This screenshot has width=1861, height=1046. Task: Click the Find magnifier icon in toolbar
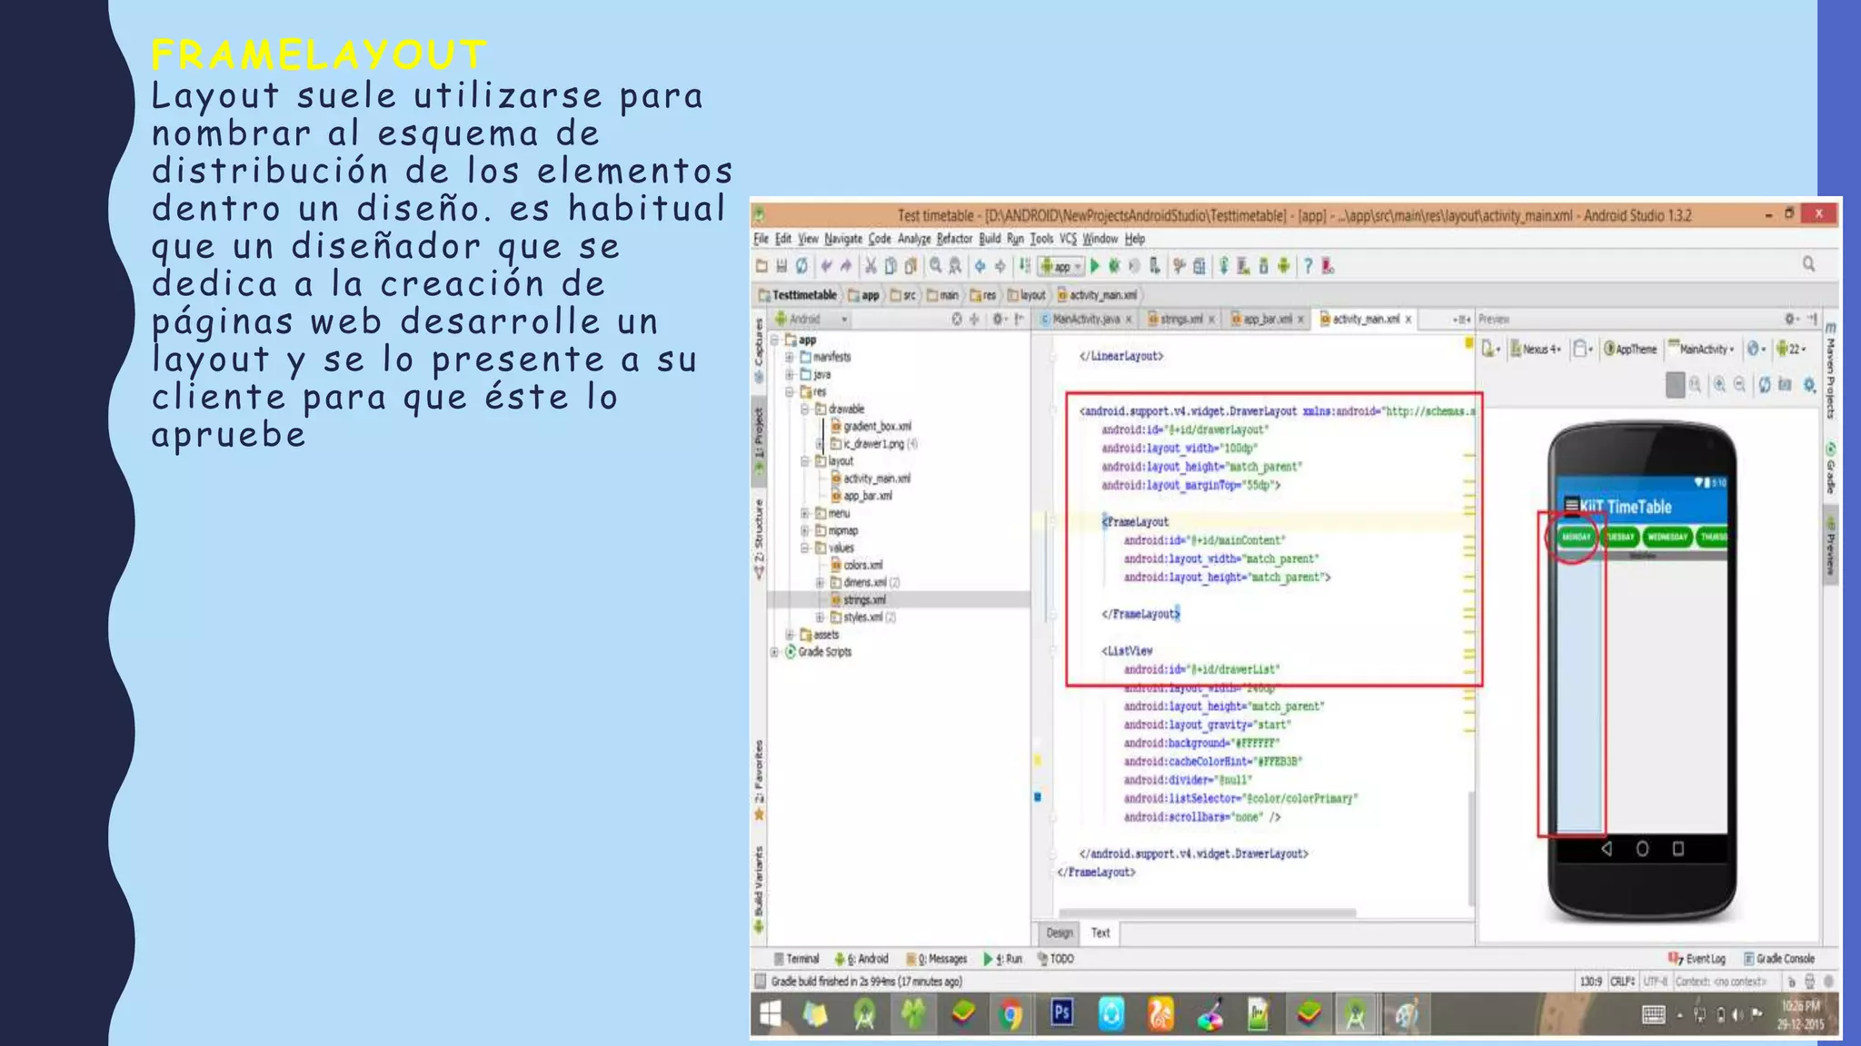click(x=935, y=266)
